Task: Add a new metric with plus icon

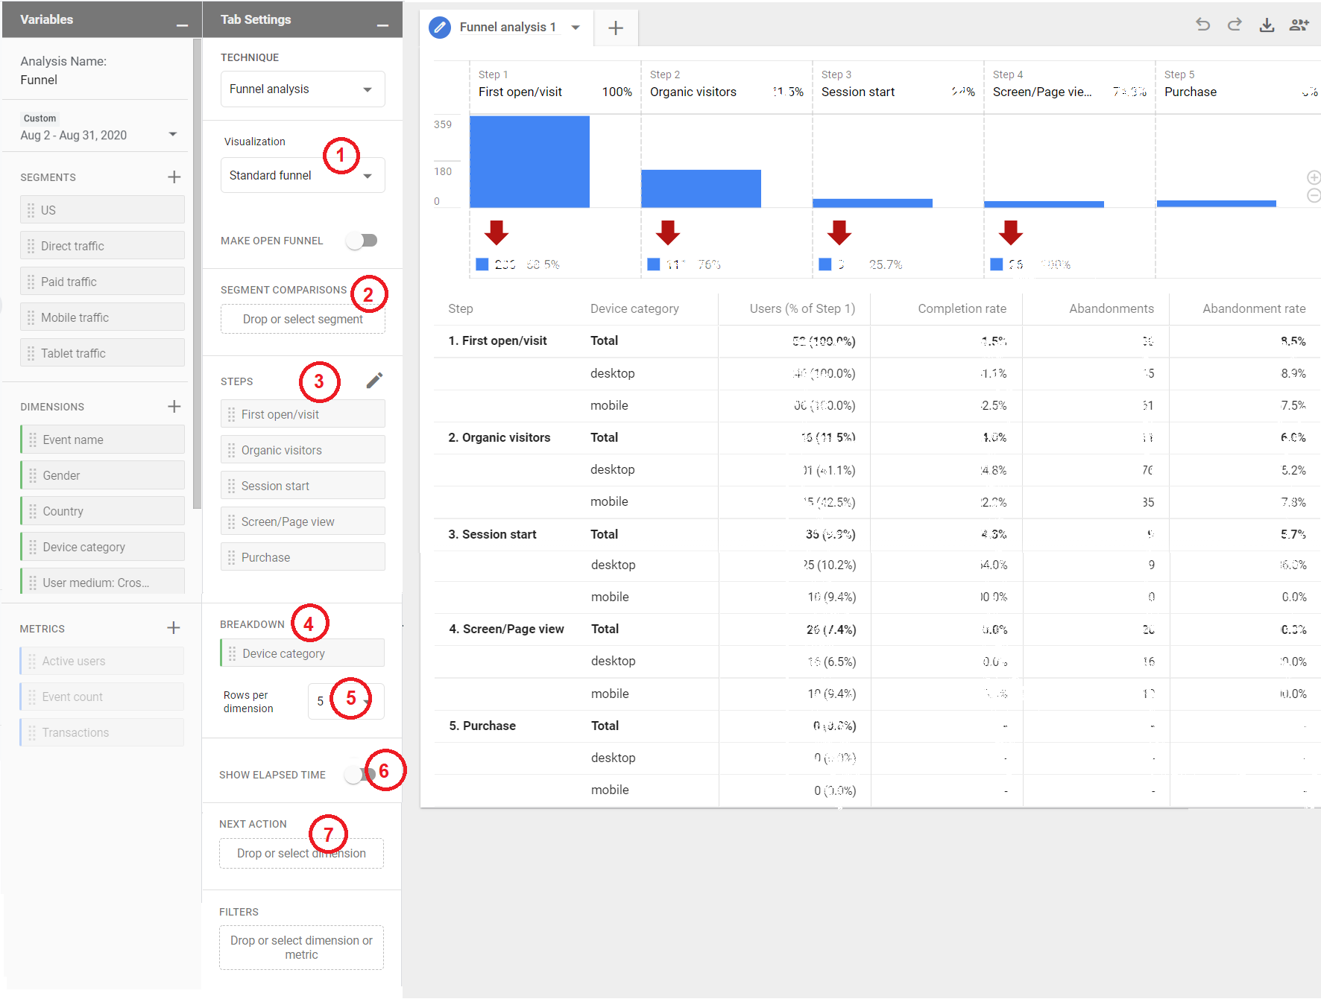Action: [x=174, y=628]
